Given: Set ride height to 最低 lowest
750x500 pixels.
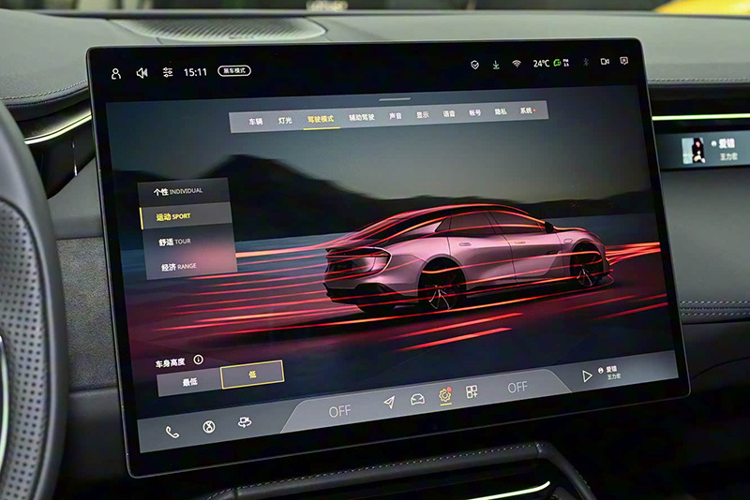Looking at the screenshot, I should pyautogui.click(x=189, y=382).
